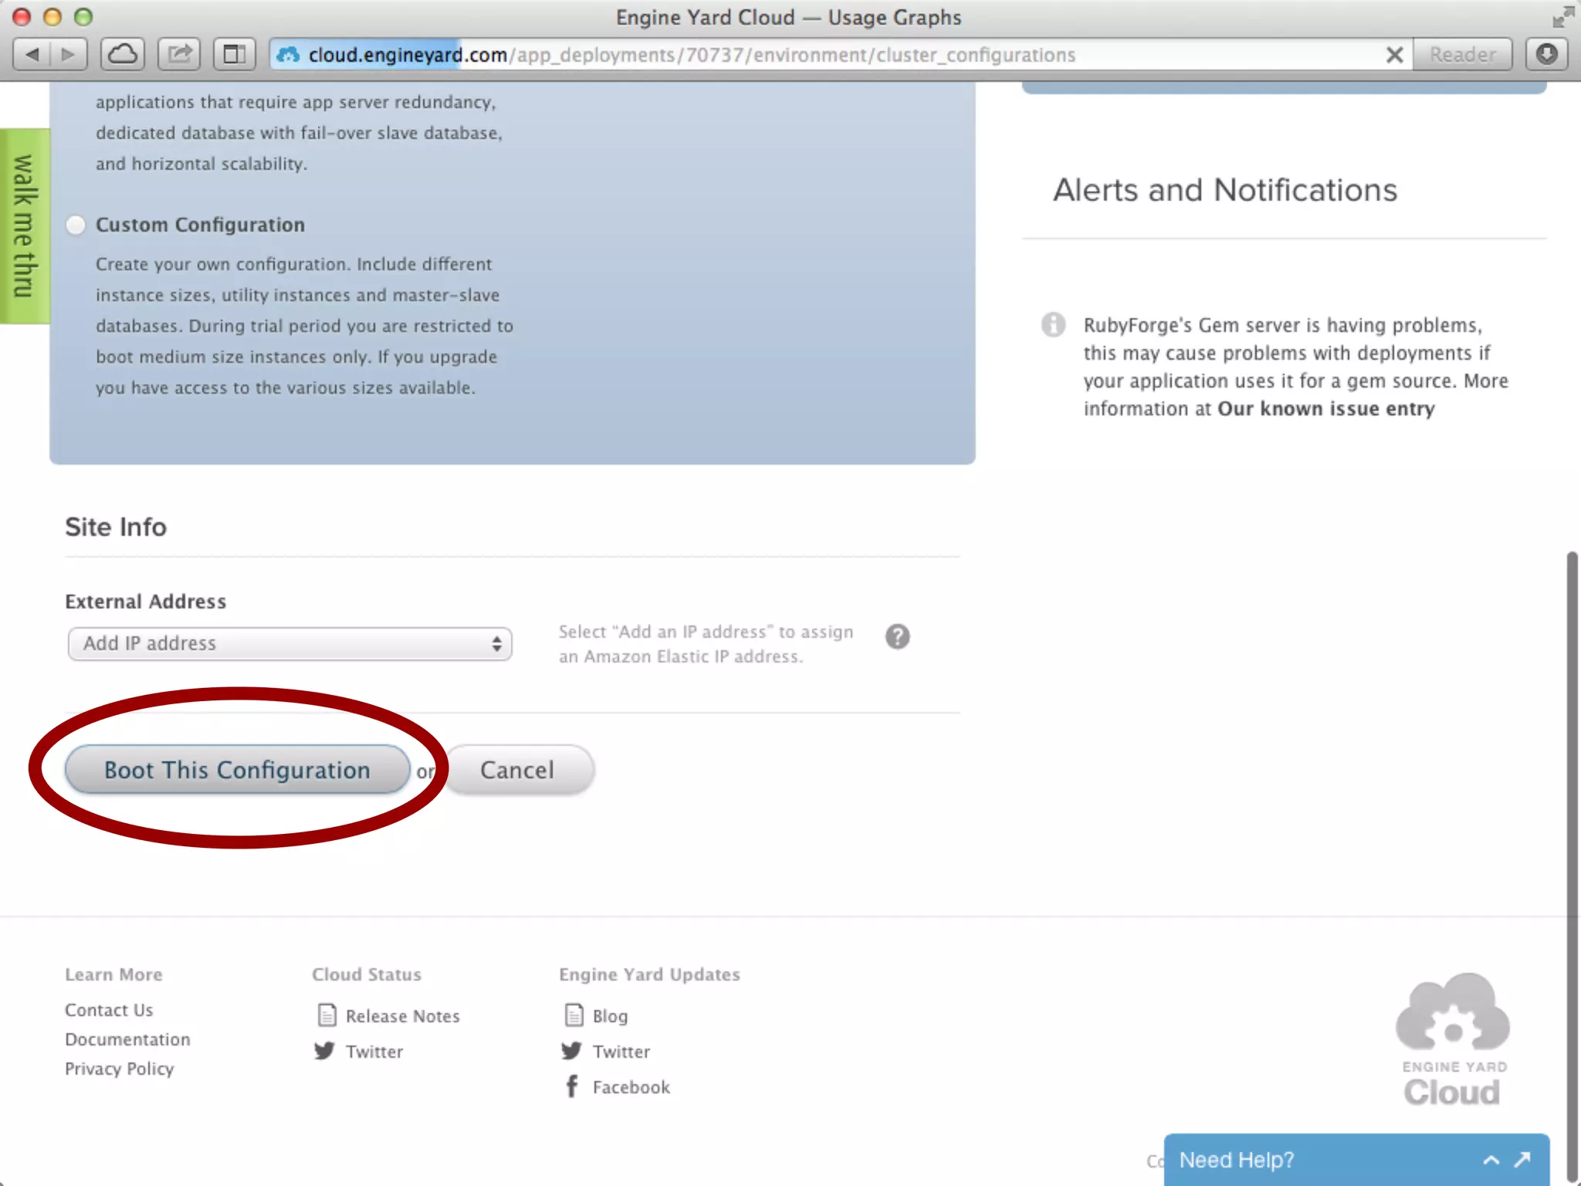
Task: Open the Release Notes link
Action: [x=402, y=1016]
